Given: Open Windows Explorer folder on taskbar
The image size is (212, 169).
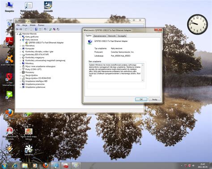Looking at the screenshot, I should click(25, 165).
